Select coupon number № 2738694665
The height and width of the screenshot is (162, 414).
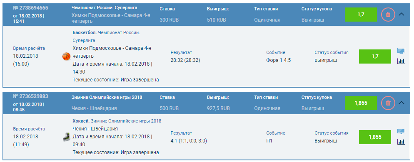pos(30,8)
